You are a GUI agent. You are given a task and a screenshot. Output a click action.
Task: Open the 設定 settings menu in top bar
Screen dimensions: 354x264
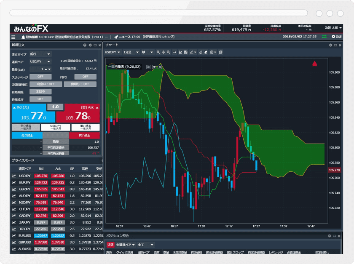pyautogui.click(x=337, y=37)
